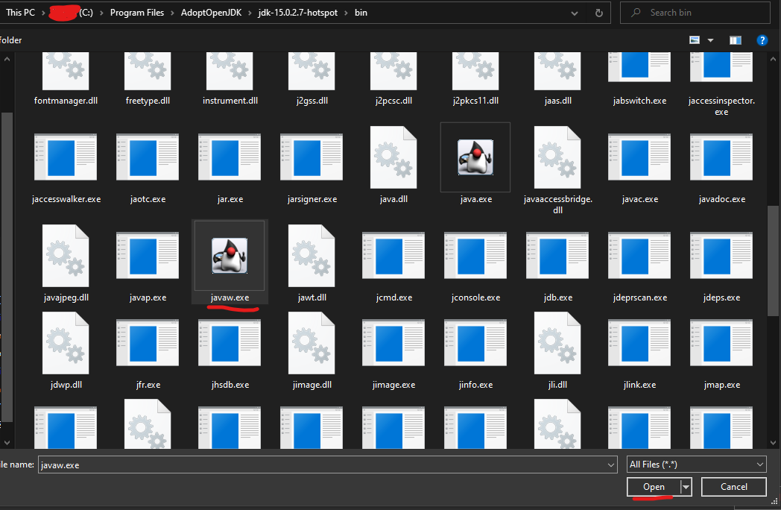
Task: Expand the view options dropdown arrow
Action: 711,40
